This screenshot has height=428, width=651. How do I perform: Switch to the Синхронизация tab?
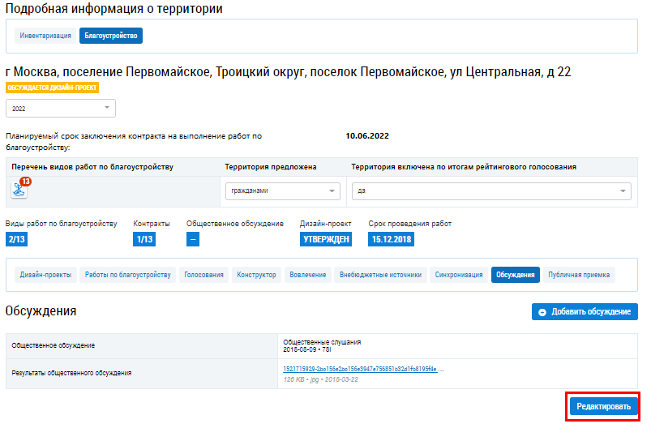[x=459, y=275]
